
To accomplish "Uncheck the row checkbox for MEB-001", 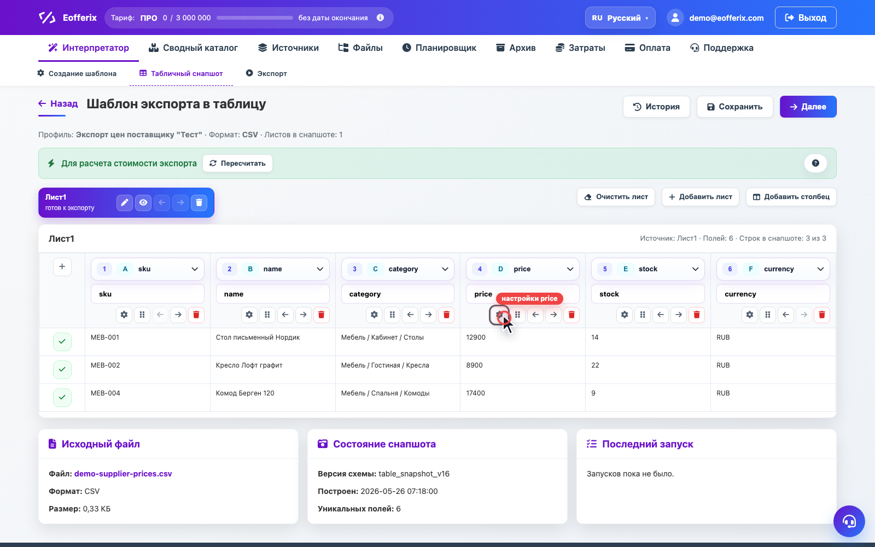I will [62, 341].
